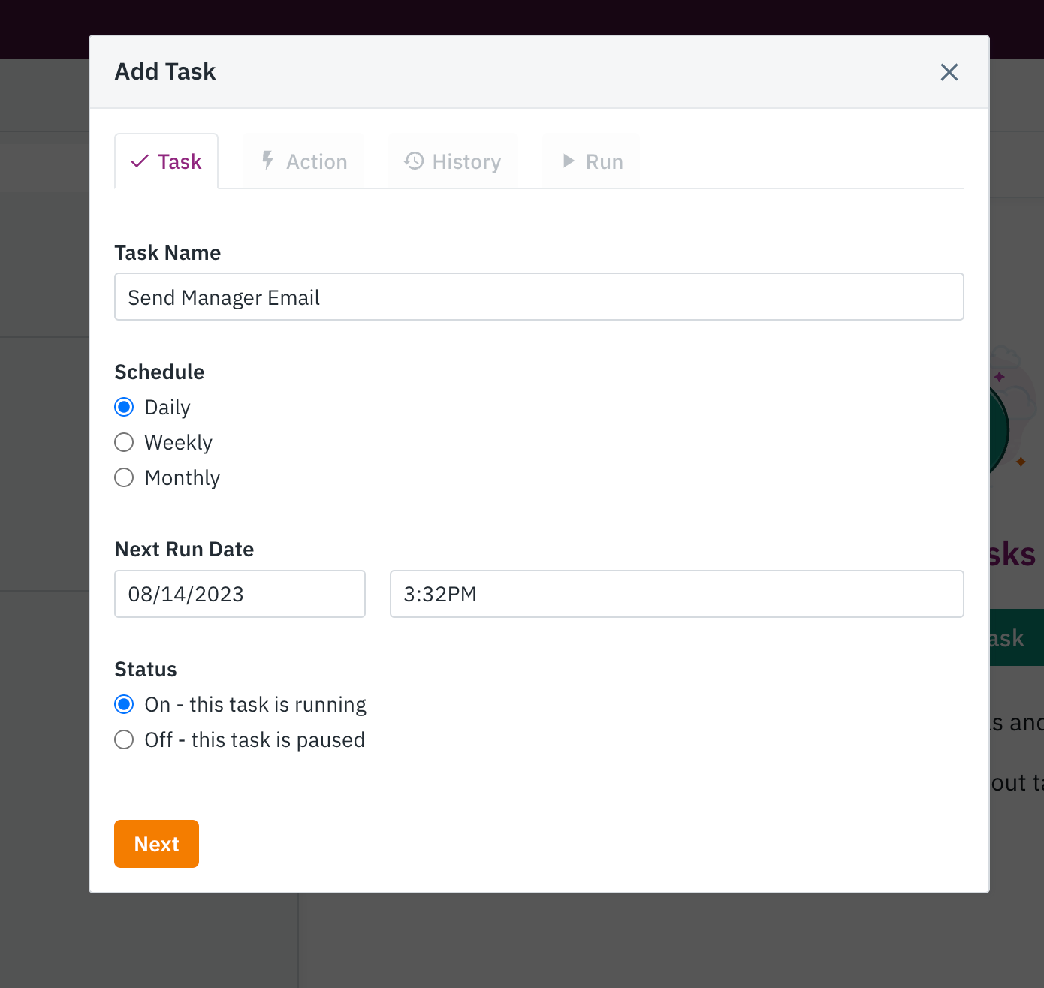Click the Add Task dialog title

pos(165,71)
